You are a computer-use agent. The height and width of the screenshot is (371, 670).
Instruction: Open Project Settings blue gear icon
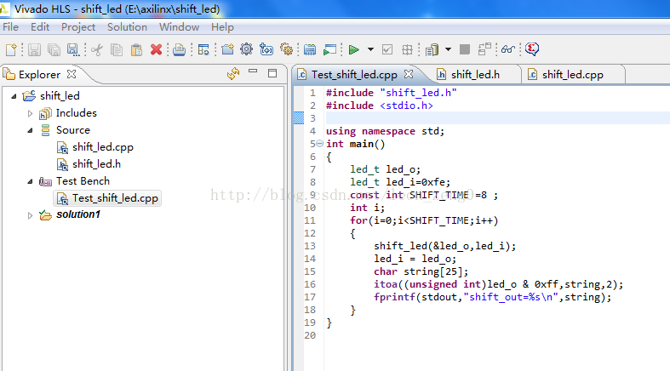[x=247, y=49]
